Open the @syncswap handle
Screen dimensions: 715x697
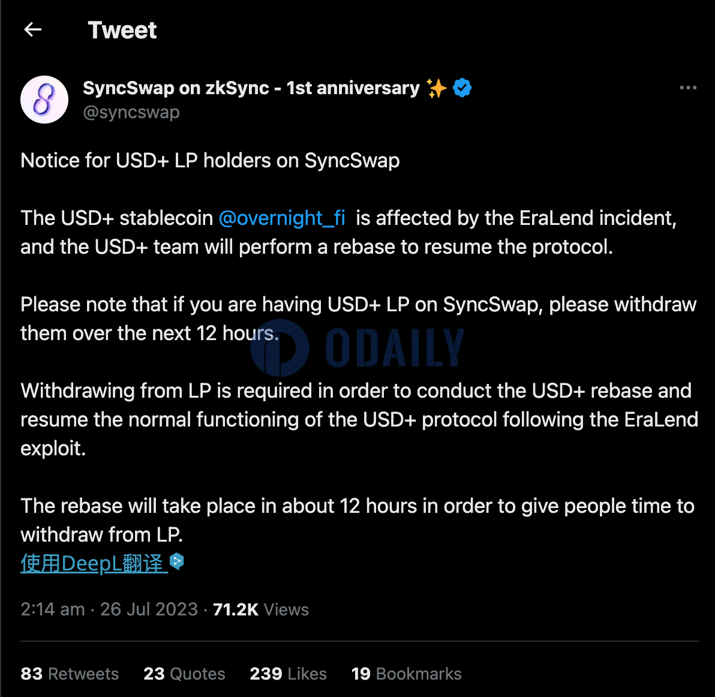[x=131, y=112]
